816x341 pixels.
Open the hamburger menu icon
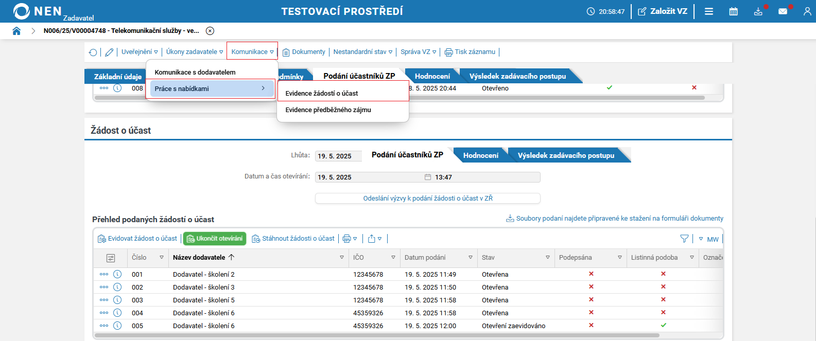[x=709, y=11]
